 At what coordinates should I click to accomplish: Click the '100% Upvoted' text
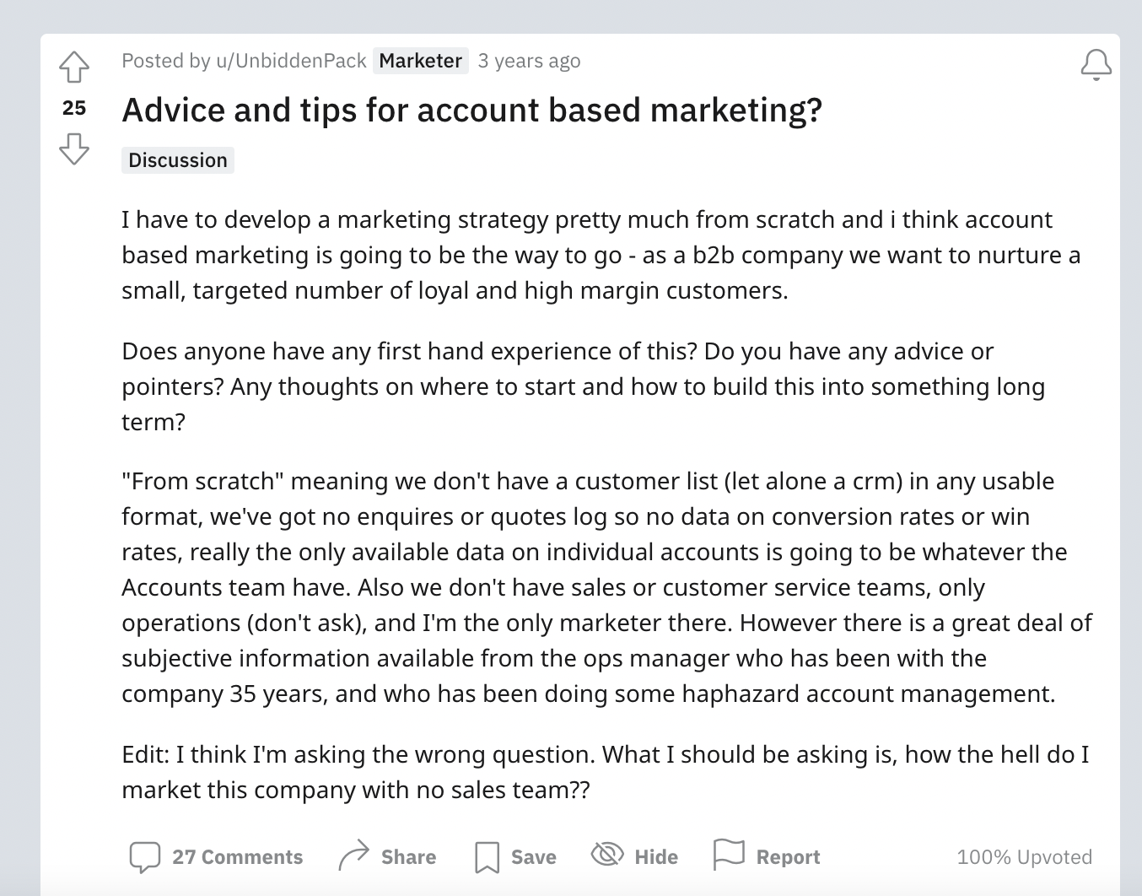[1024, 857]
